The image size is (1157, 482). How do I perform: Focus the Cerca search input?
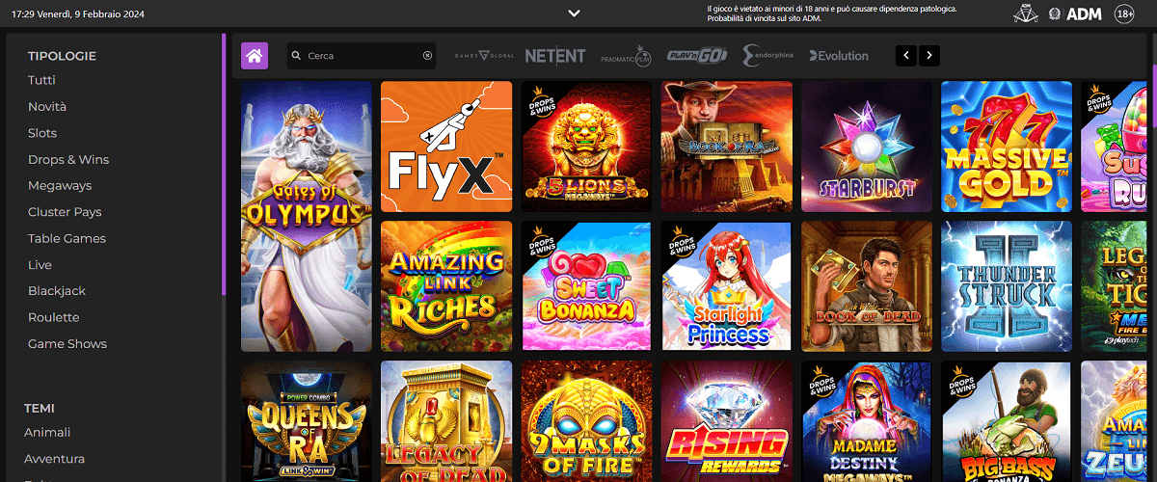pyautogui.click(x=362, y=56)
